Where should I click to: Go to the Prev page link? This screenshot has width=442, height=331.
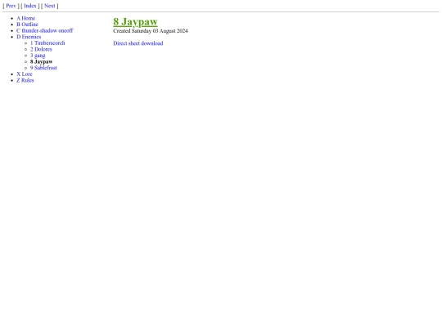tap(11, 6)
